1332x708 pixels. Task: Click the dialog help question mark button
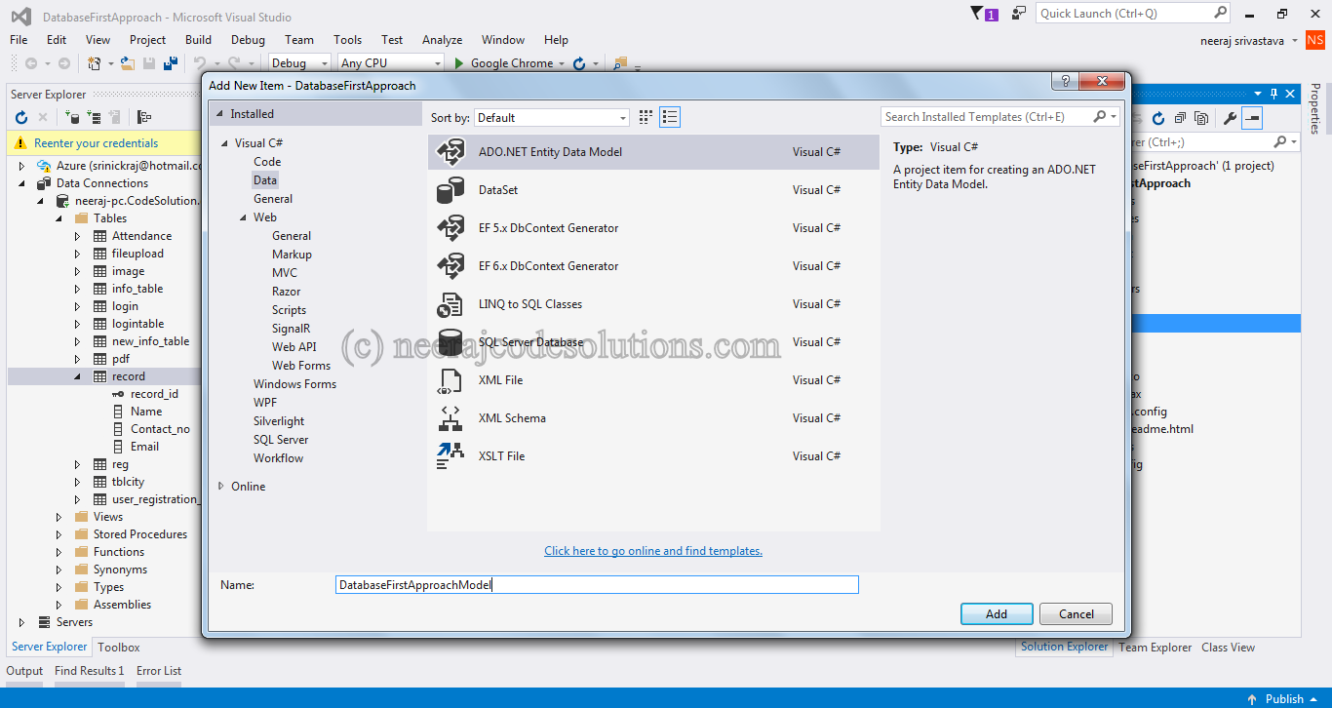[x=1065, y=82]
